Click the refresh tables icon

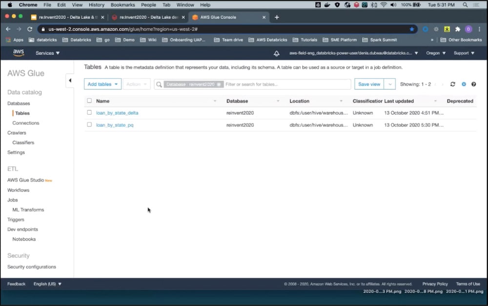tap(452, 84)
